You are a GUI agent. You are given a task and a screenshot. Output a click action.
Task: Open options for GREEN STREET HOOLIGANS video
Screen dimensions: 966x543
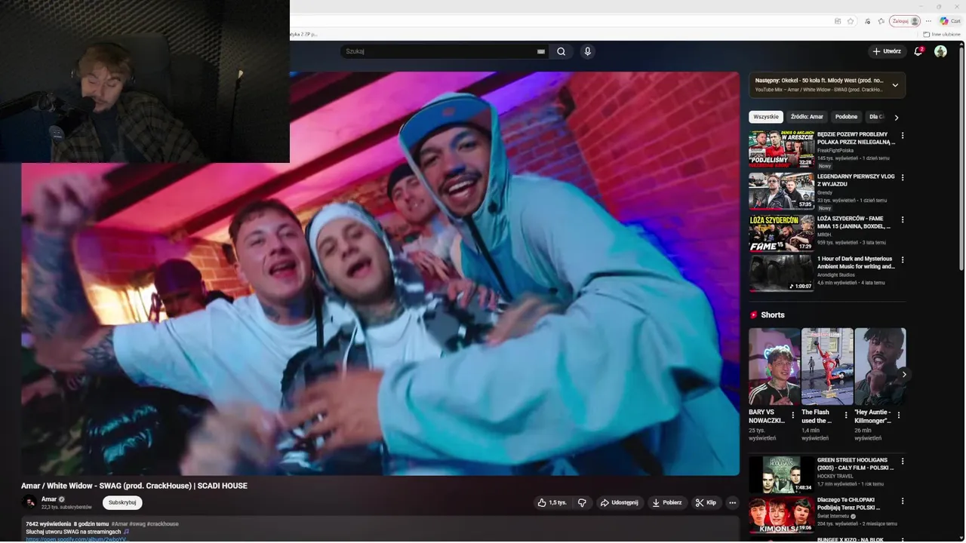point(902,461)
